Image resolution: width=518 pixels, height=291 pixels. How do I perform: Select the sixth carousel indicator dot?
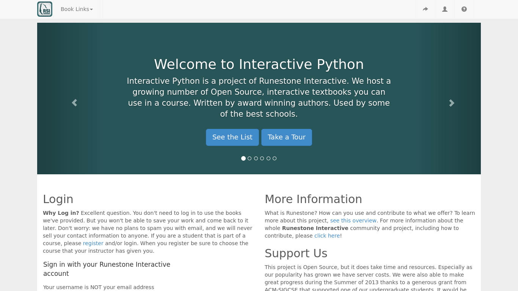275,158
